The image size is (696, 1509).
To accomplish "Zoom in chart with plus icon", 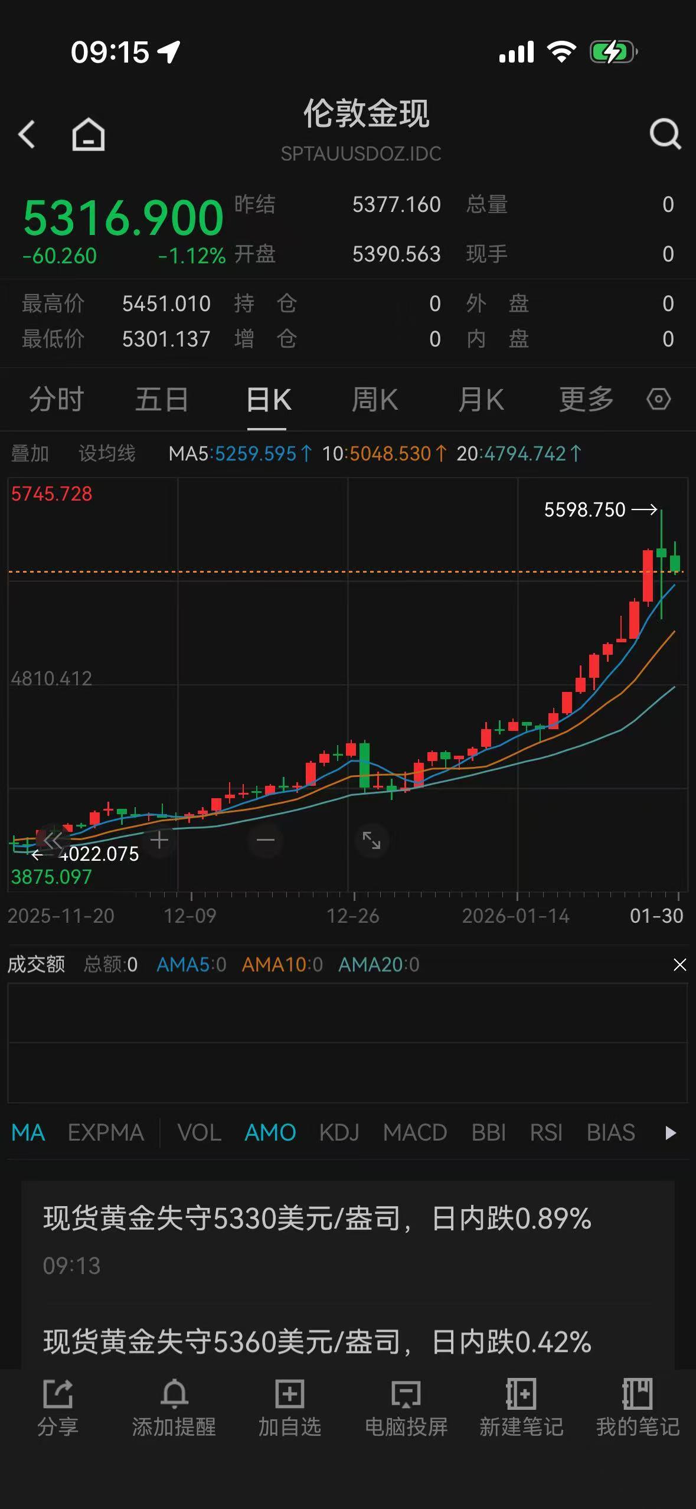I will coord(159,840).
